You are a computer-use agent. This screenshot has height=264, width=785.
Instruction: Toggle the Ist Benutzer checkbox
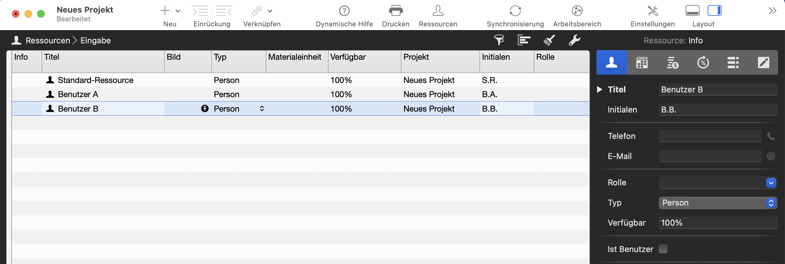pos(663,249)
